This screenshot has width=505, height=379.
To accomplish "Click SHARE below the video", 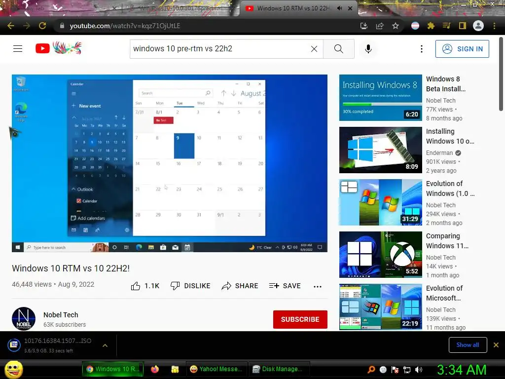I will pos(240,286).
